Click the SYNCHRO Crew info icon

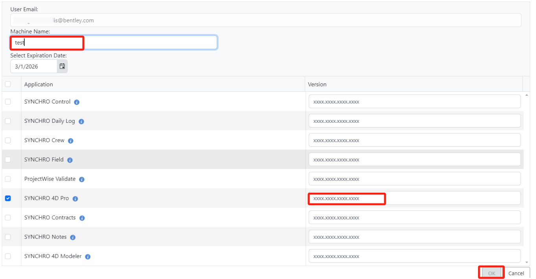pos(70,140)
